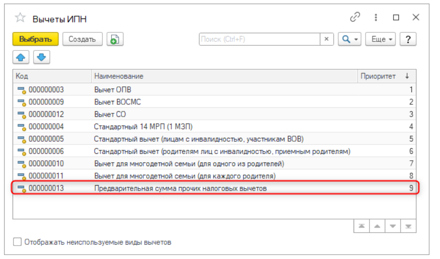Open the 'Еще' dropdown menu
This screenshot has width=440, height=259.
382,39
